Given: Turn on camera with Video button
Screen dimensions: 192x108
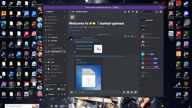Looking at the screenshot, I should coord(49,89).
